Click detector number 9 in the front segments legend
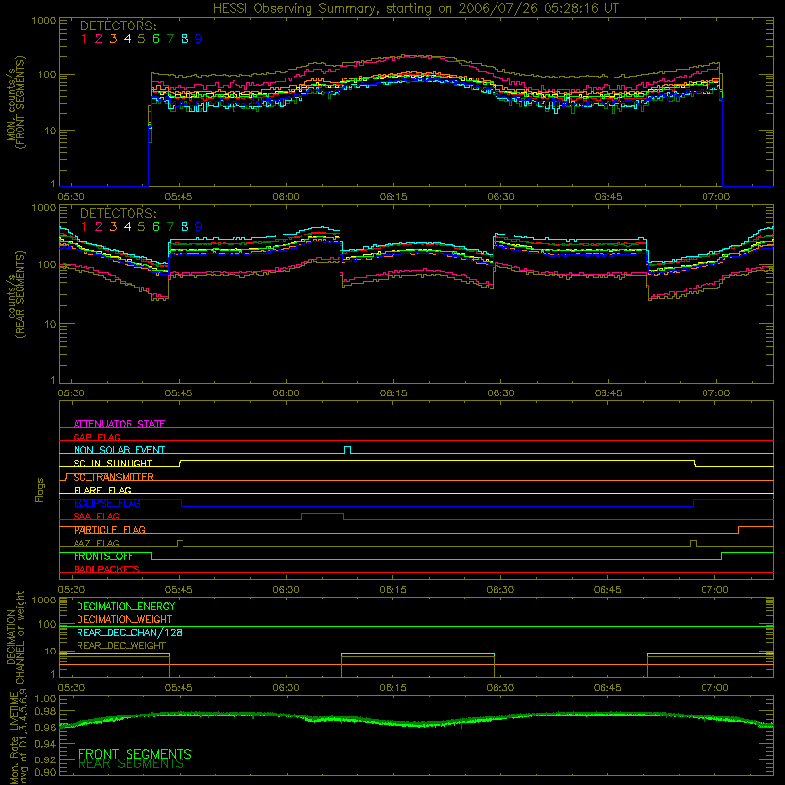The width and height of the screenshot is (785, 785). click(199, 39)
